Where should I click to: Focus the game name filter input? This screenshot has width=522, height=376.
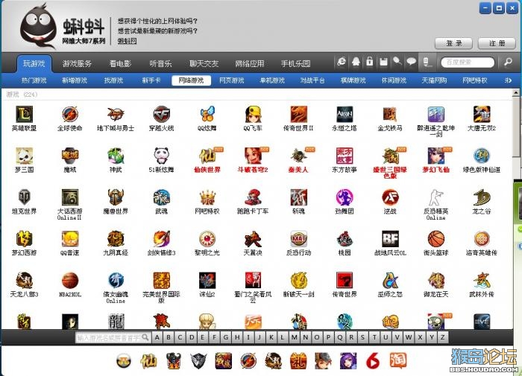click(113, 337)
